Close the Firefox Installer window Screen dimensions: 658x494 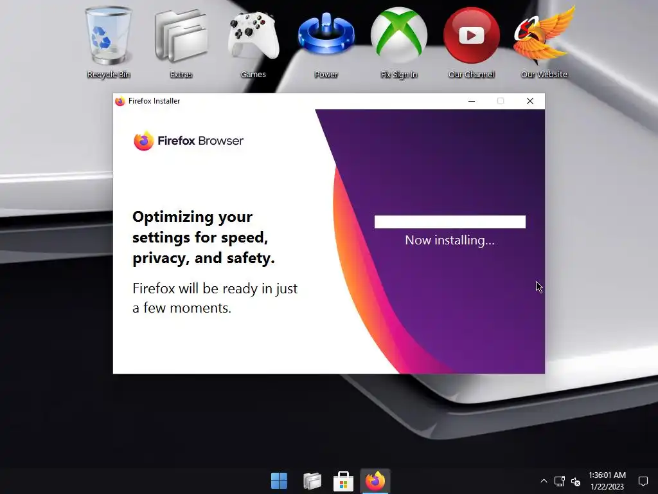pos(530,101)
